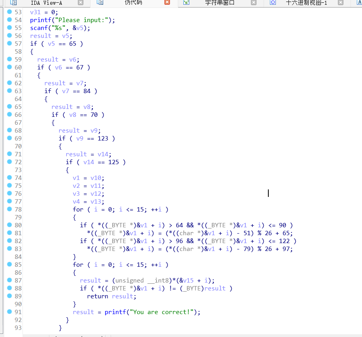Click the value 70 on line 66
This screenshot has width=362, height=337.
coord(94,115)
